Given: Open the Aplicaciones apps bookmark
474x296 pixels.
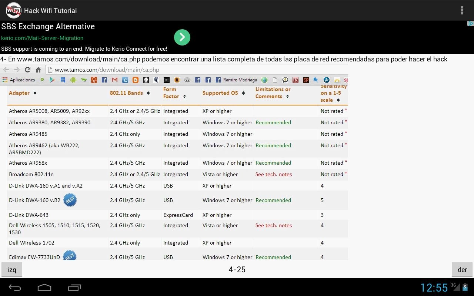Looking at the screenshot, I should click(x=19, y=80).
